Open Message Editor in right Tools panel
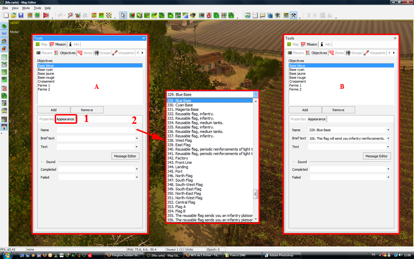Image resolution: width=414 pixels, height=259 pixels. (376, 156)
